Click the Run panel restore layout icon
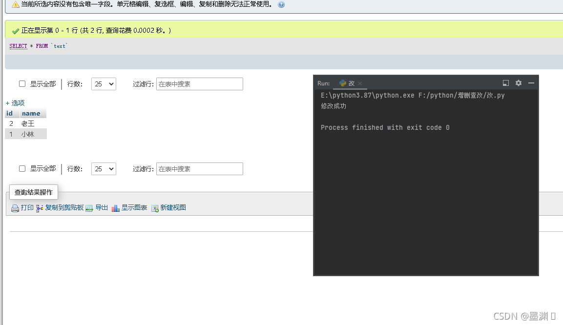Screen dimensions: 563x325 [x=506, y=83]
